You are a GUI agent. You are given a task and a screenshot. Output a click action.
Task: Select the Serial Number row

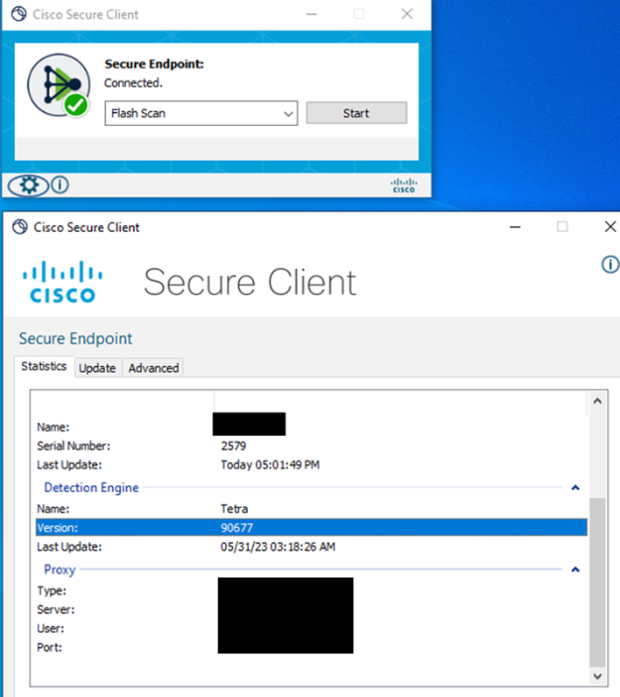(311, 446)
